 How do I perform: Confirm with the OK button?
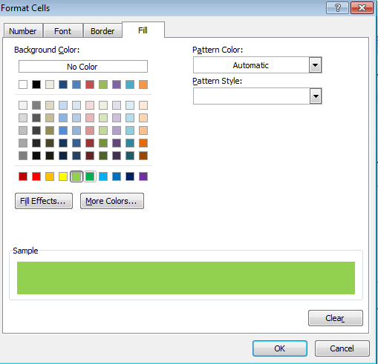point(280,348)
